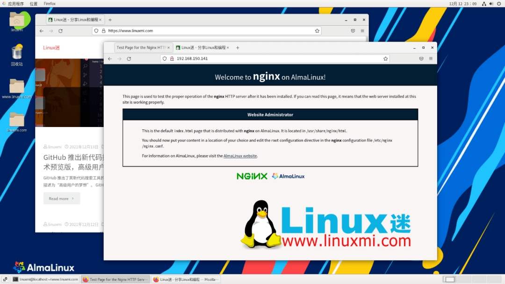This screenshot has width=505, height=284.
Task: Close the Linux迷 tab in front window
Action: 228,48
